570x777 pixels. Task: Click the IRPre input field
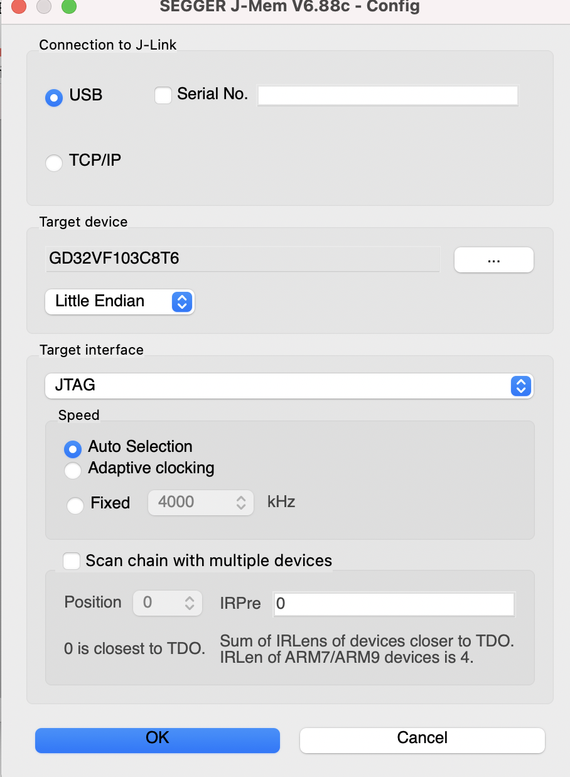coord(394,604)
